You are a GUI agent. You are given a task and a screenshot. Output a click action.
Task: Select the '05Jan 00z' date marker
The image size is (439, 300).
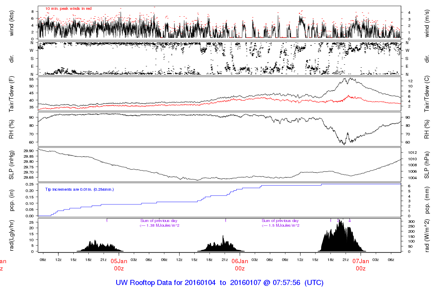point(119,265)
